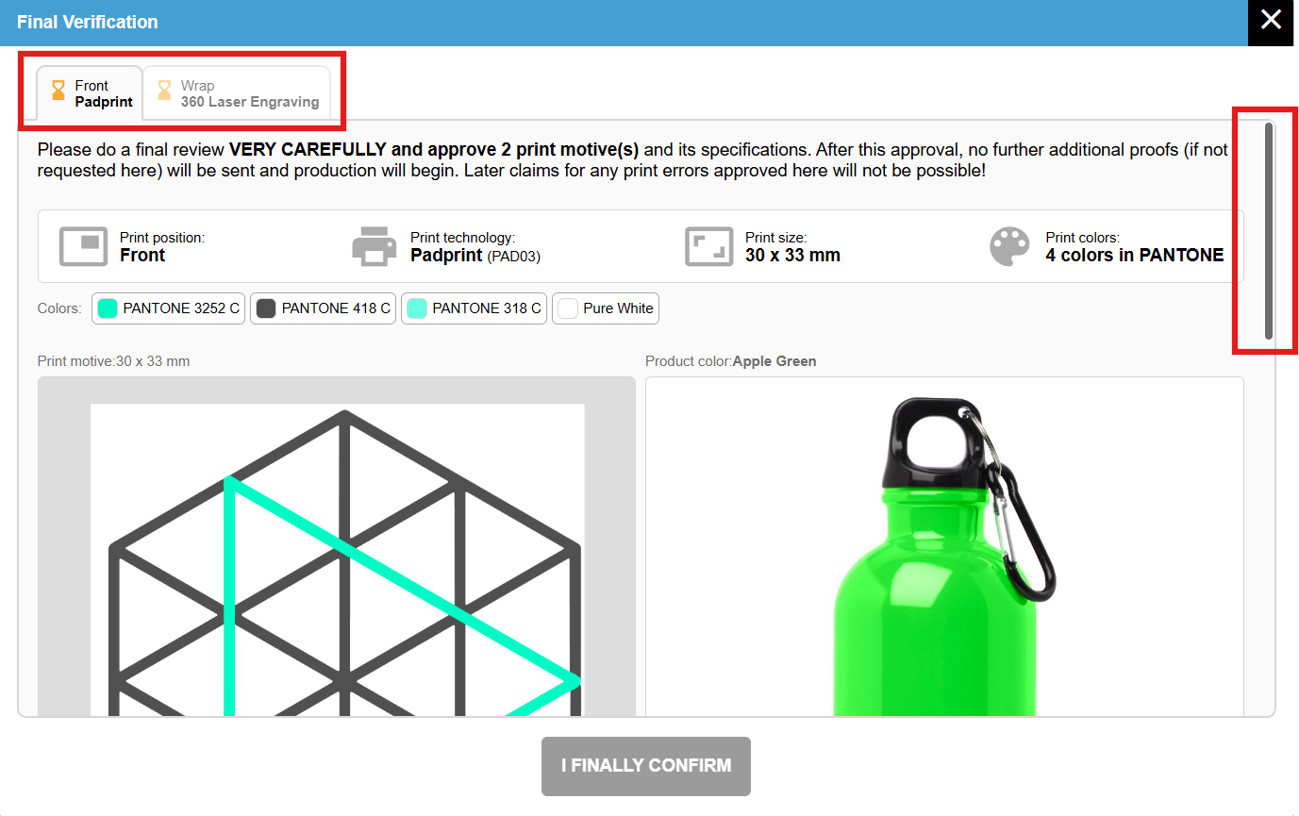Screen dimensions: 1299x816
Task: Select the PANTONE 3252 C color chip
Action: [168, 308]
